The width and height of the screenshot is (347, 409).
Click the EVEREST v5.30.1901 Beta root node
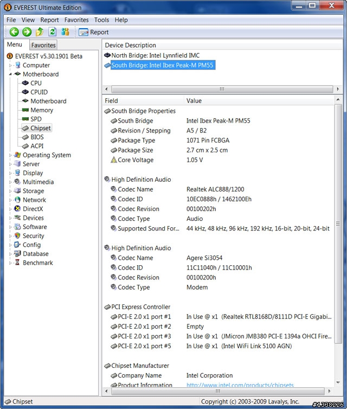(x=48, y=56)
